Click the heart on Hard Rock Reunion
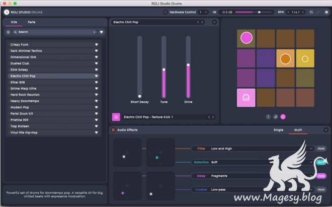Viewport: 332px width, 207px height. coord(97,95)
